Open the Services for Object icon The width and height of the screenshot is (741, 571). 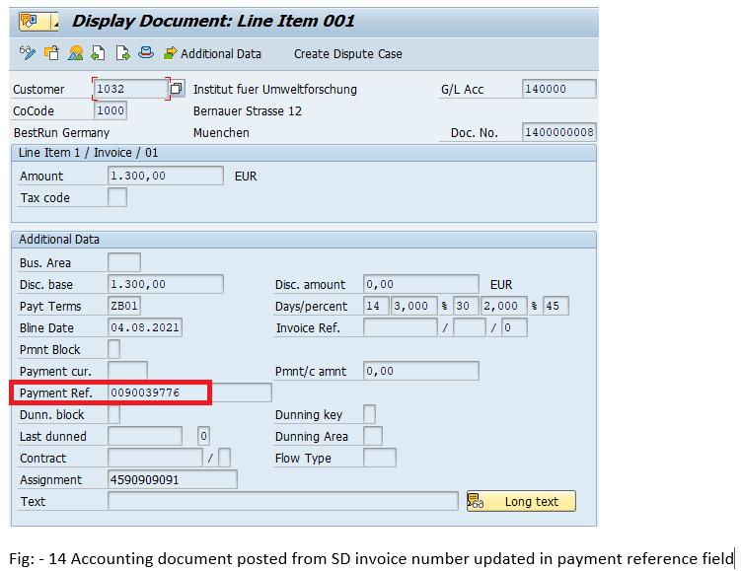pyautogui.click(x=30, y=22)
